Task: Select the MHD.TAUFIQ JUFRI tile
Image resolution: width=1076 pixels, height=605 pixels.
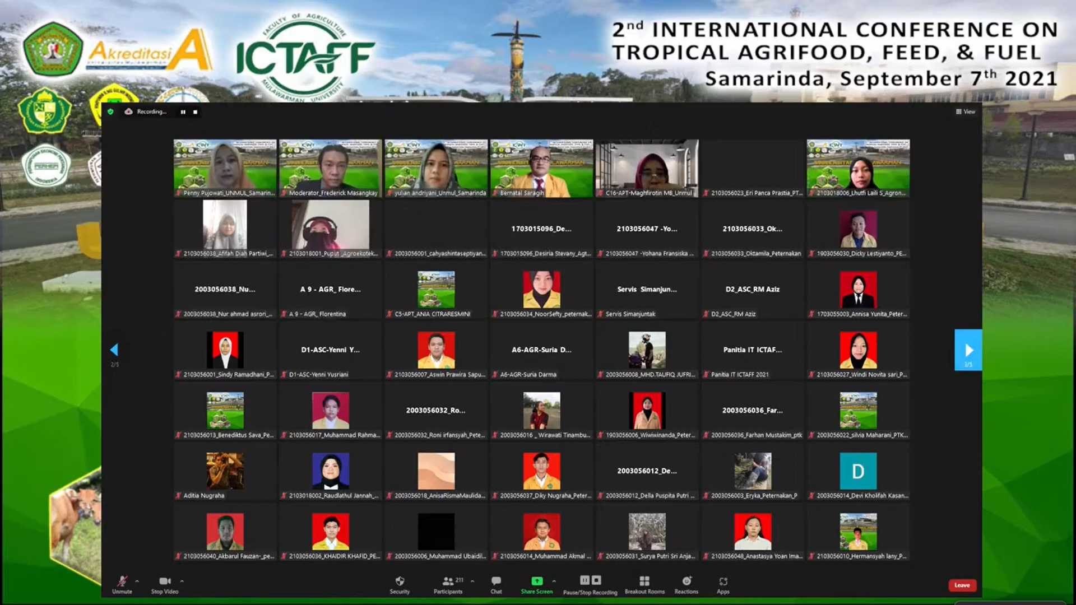Action: tap(647, 350)
